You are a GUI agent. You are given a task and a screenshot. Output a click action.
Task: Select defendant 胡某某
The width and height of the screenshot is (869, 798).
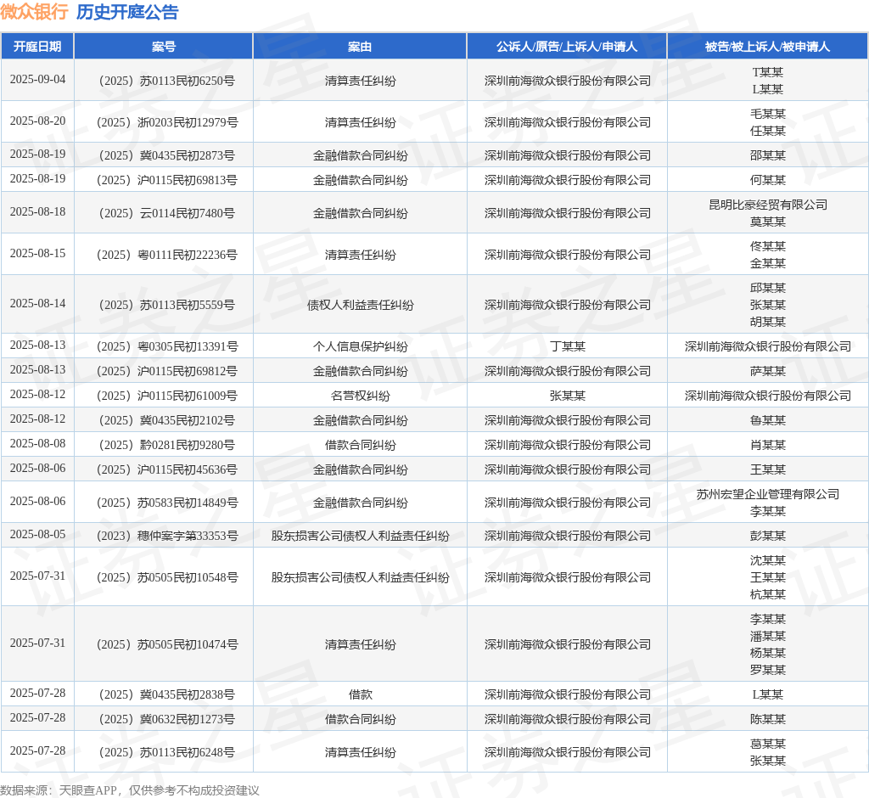click(767, 322)
